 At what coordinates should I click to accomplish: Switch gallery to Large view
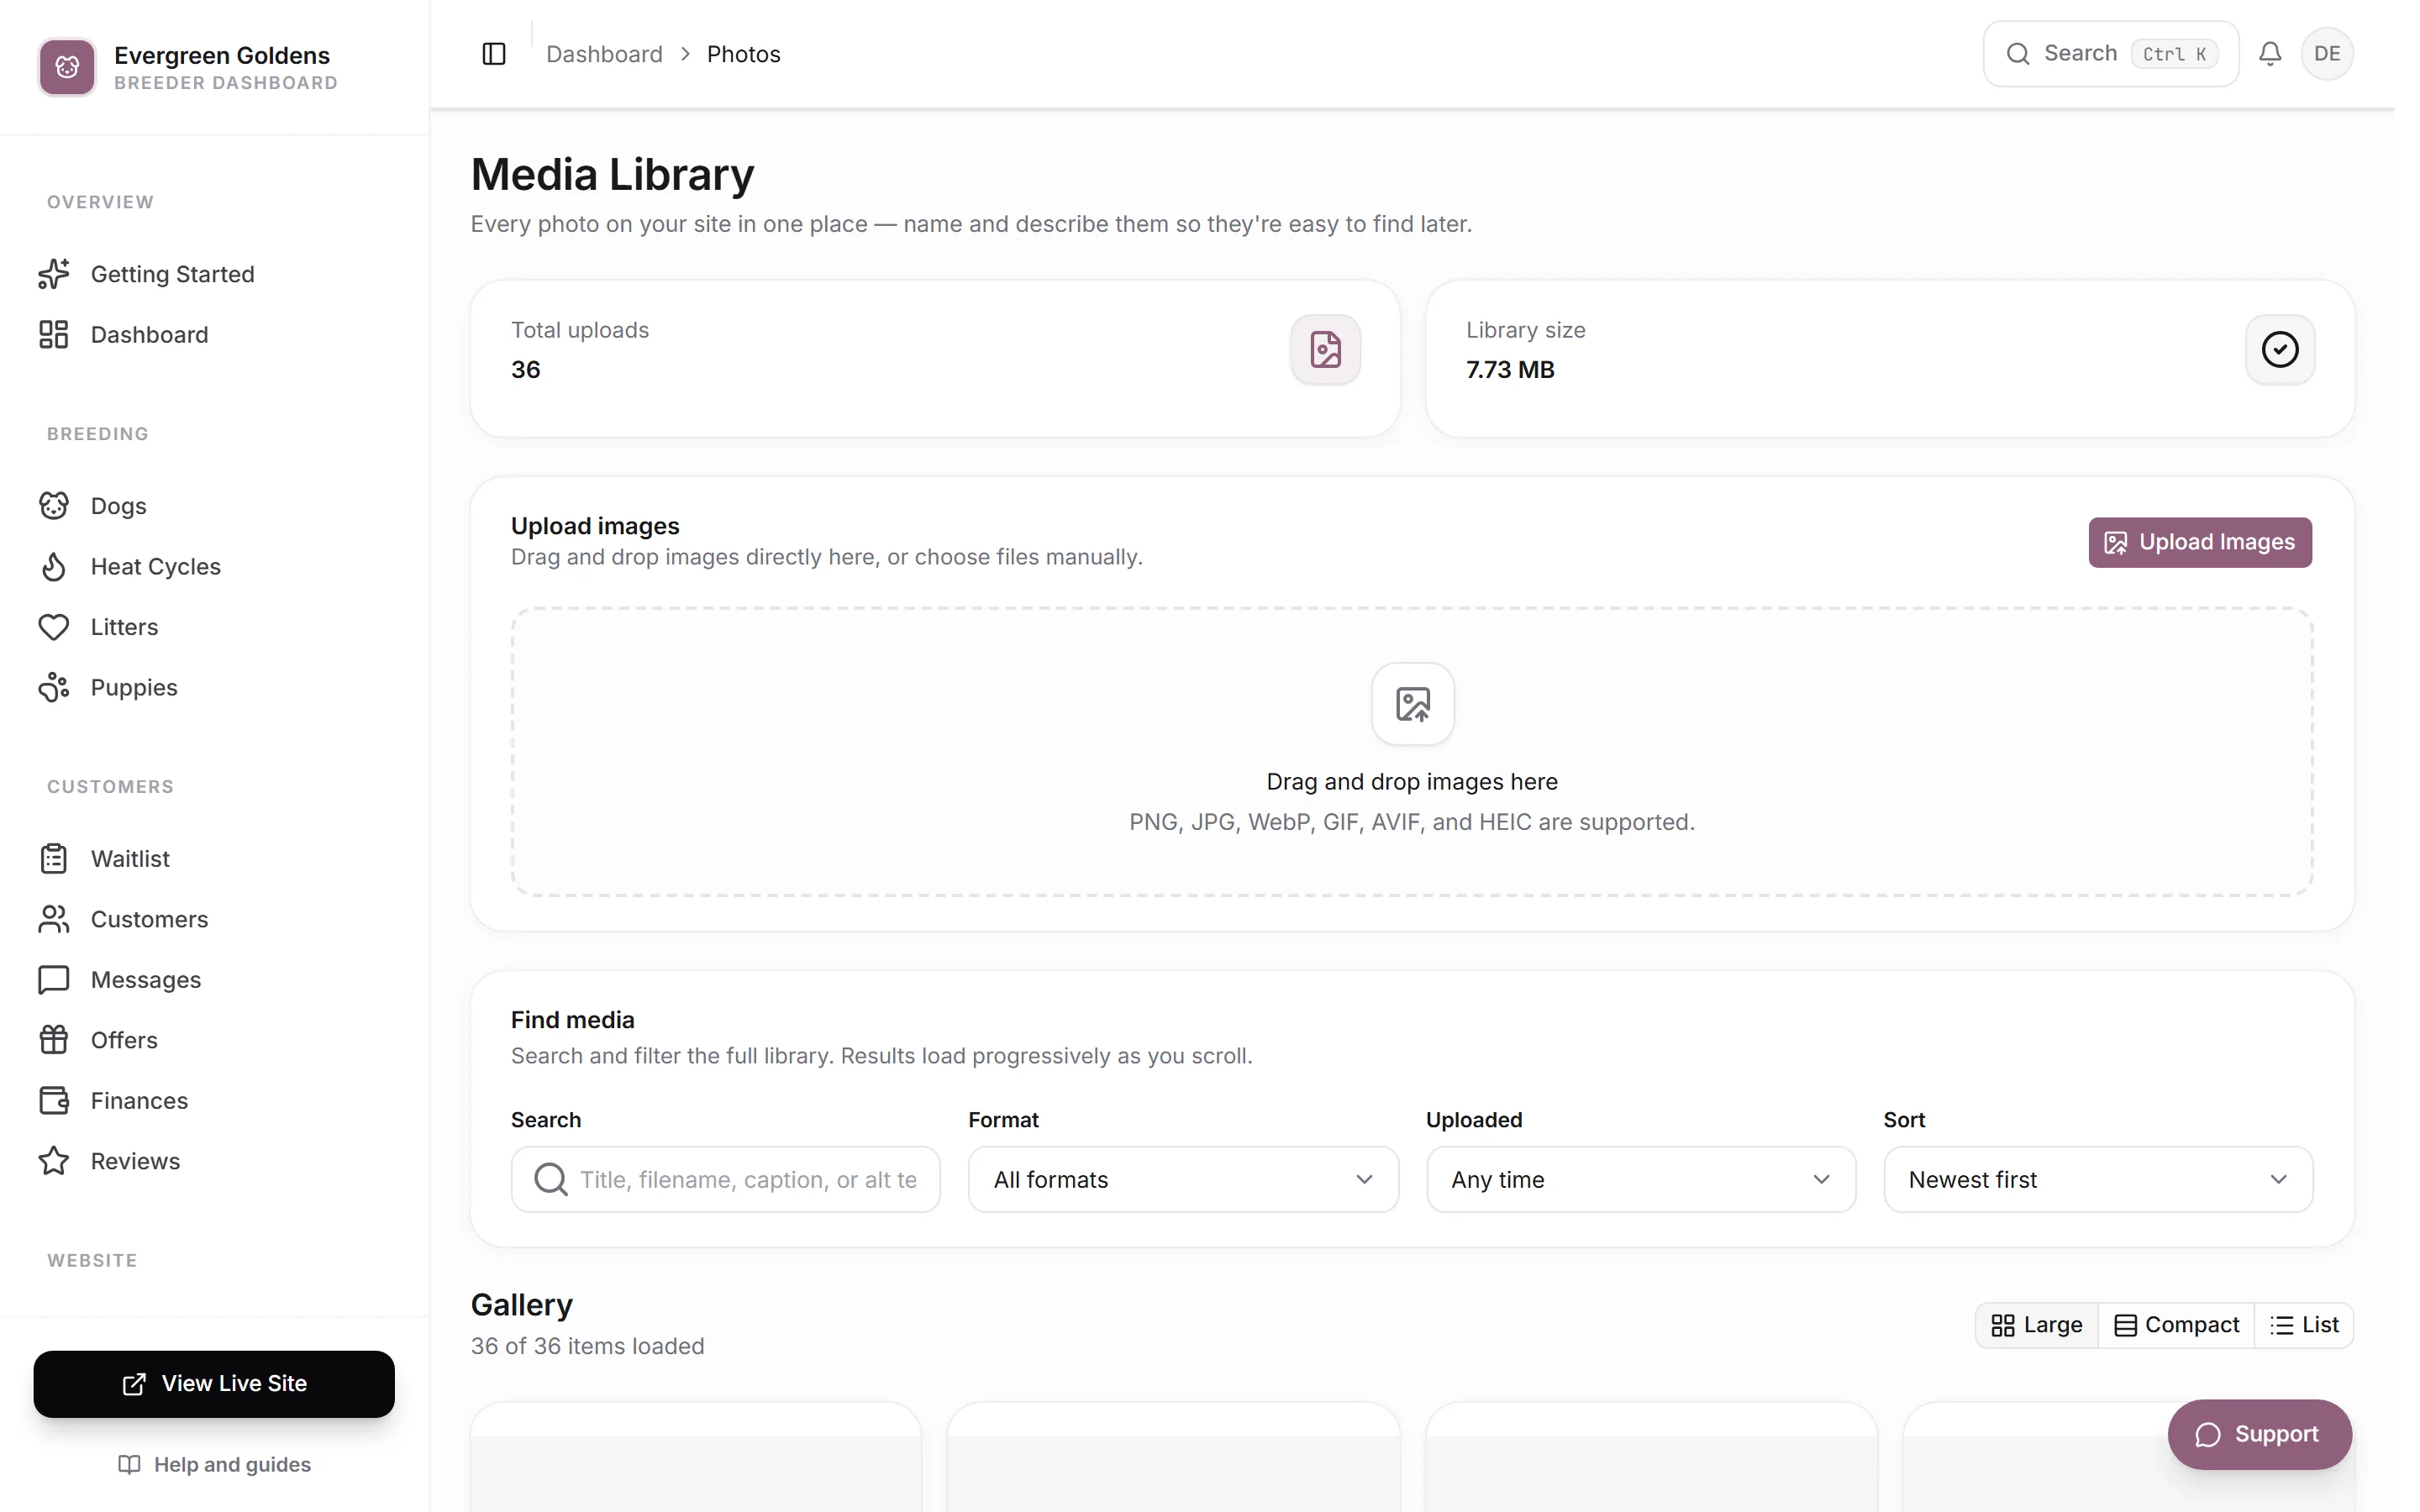(x=2036, y=1325)
